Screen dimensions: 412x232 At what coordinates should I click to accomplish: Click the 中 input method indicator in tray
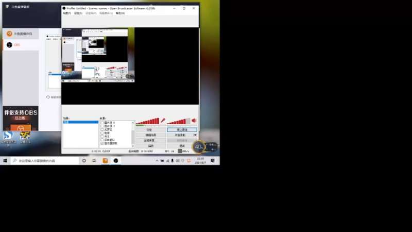point(183,160)
